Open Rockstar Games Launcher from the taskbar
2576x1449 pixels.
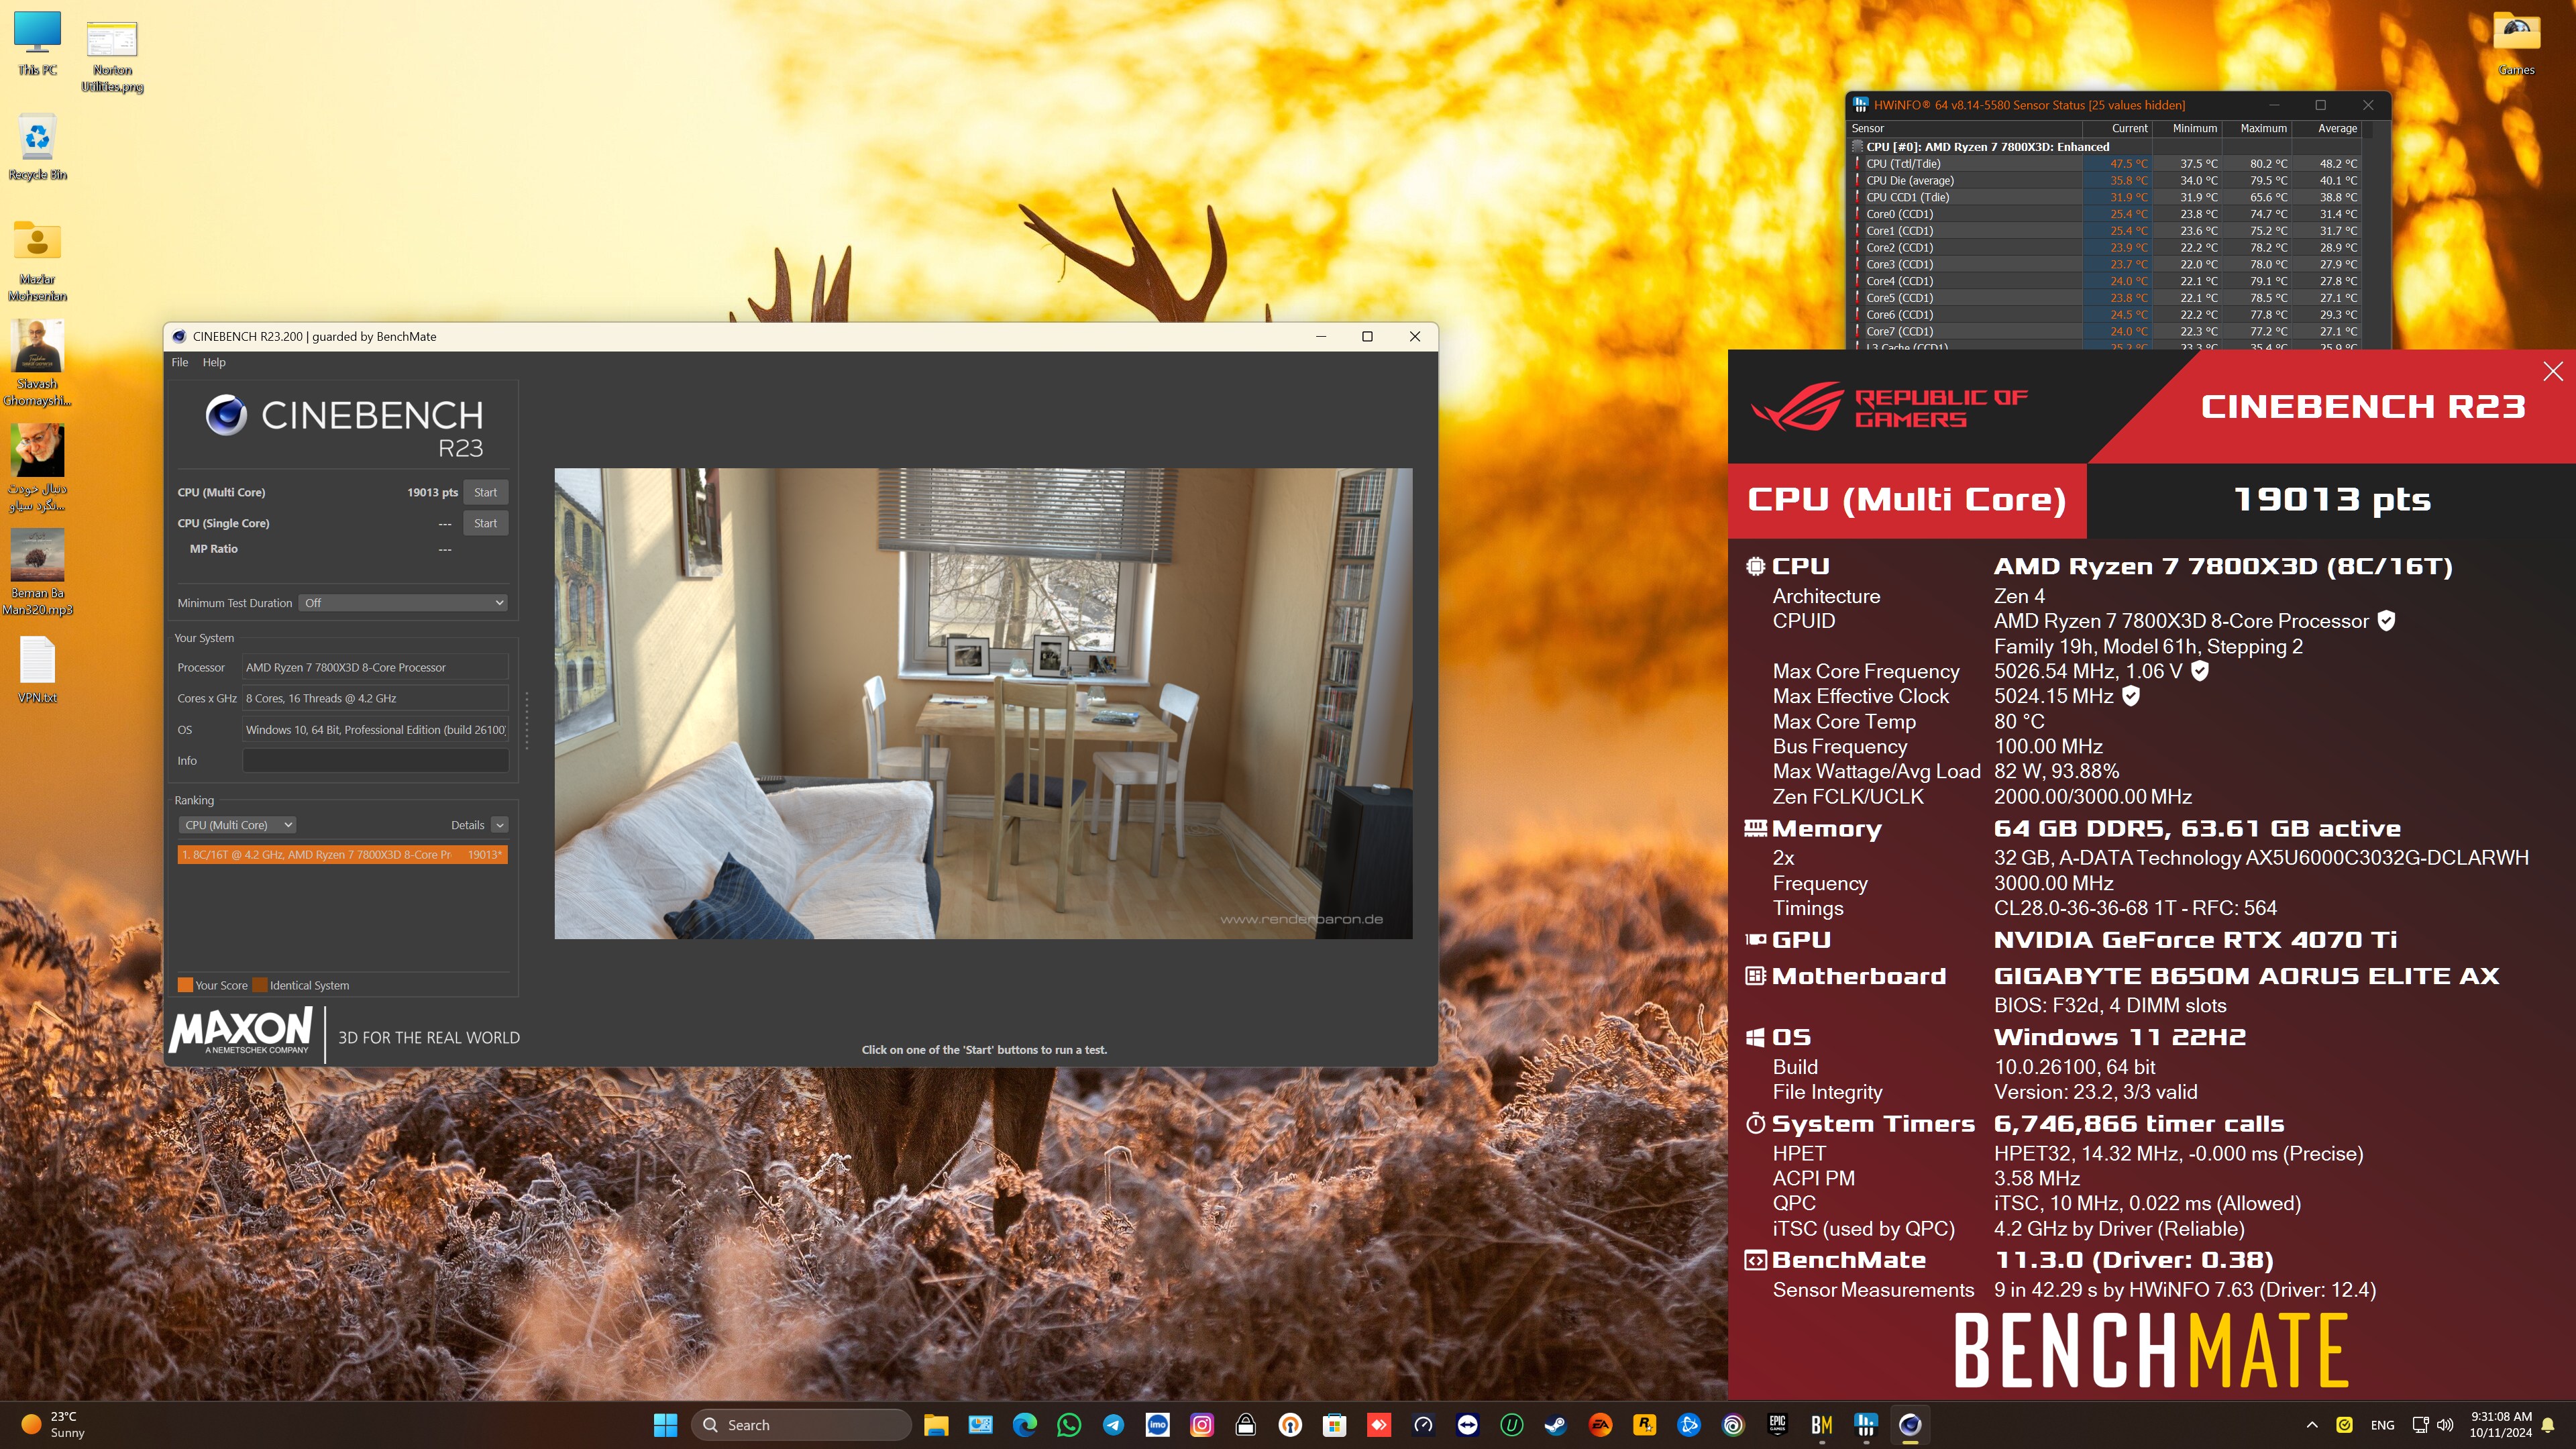coord(1644,1425)
